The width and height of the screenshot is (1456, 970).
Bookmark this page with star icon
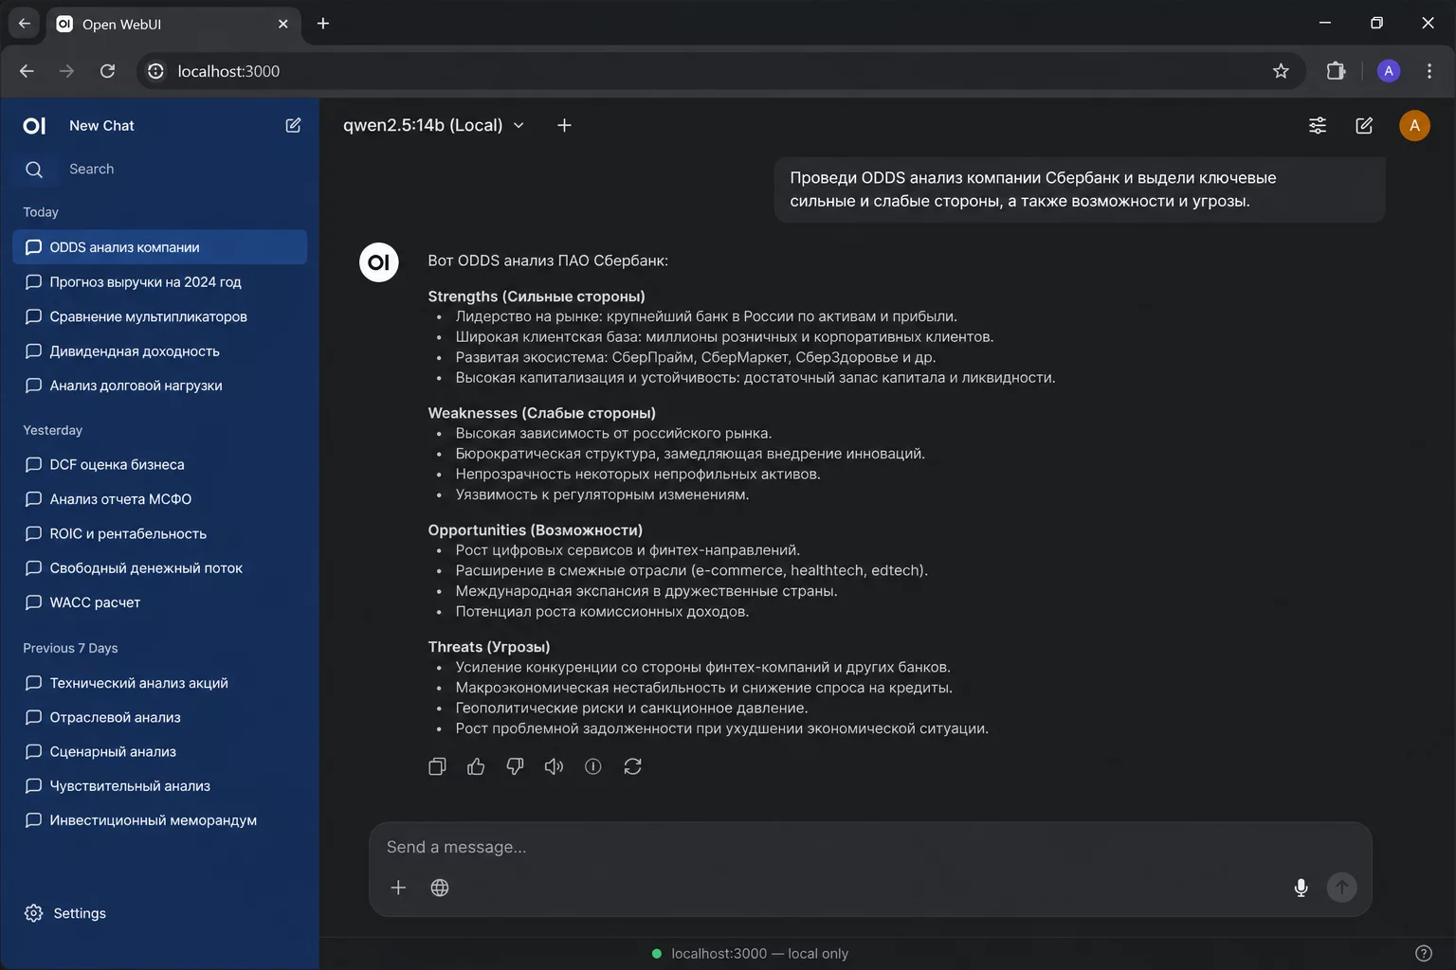[1281, 71]
